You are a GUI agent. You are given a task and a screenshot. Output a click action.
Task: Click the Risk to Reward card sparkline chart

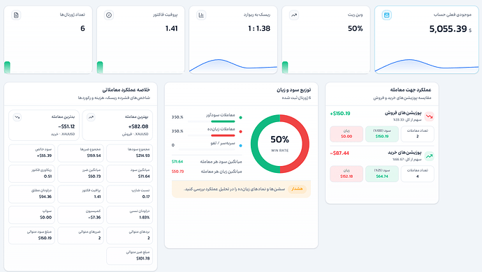tap(233, 66)
